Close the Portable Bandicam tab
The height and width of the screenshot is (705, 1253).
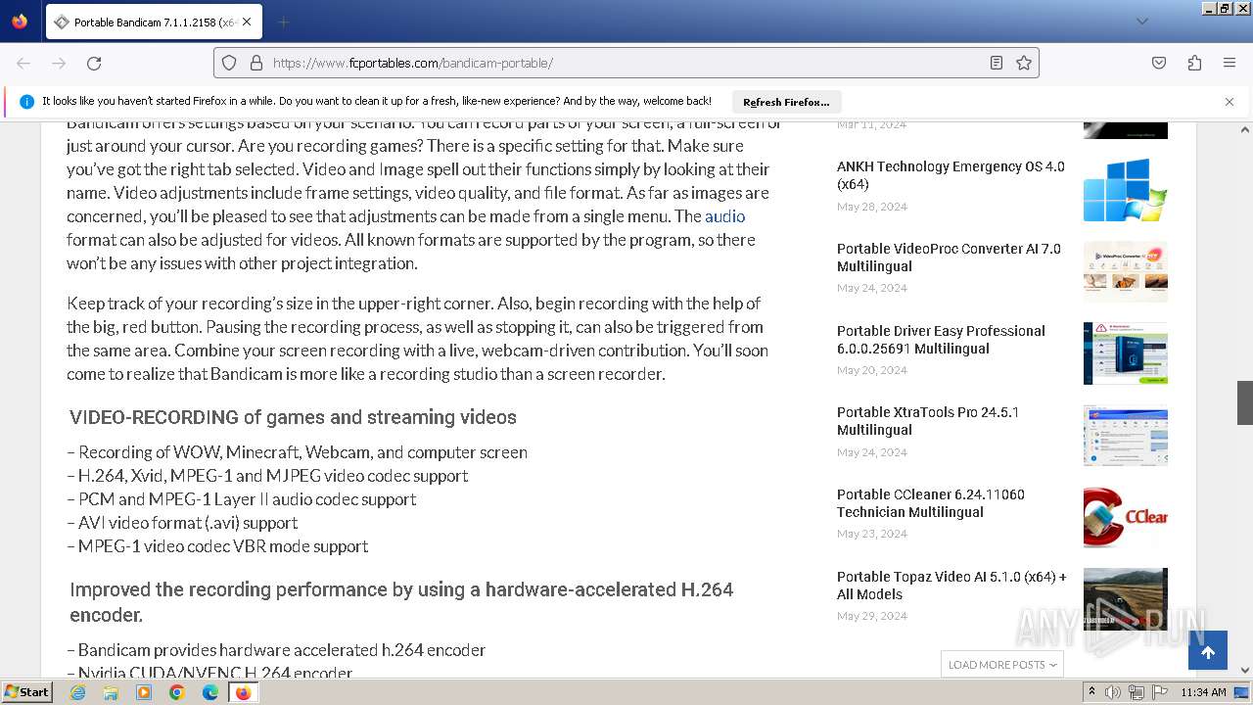(x=246, y=22)
